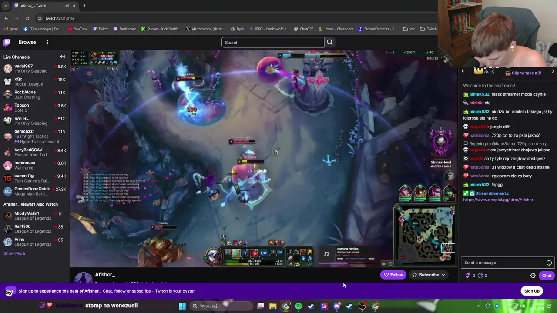Follow the Afisher_ channel
Viewport: 557px width, 313px height.
pos(393,275)
